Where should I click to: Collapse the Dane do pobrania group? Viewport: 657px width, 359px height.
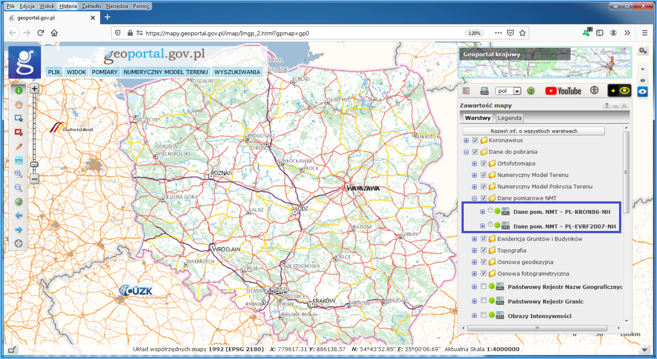pyautogui.click(x=466, y=152)
